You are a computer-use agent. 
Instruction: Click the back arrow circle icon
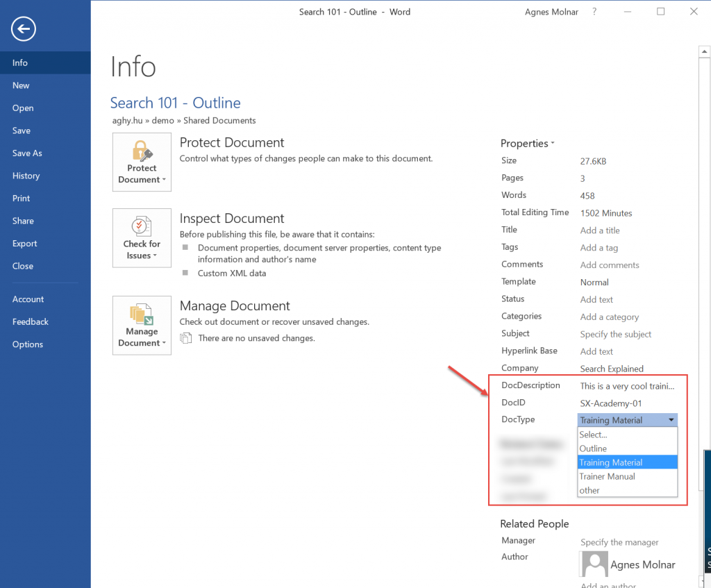click(24, 29)
